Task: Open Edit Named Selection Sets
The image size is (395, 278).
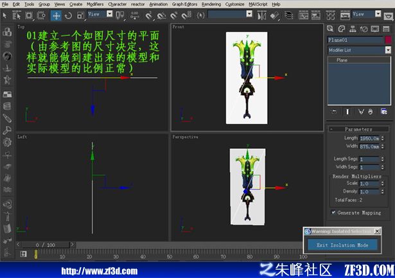Action: pos(200,15)
